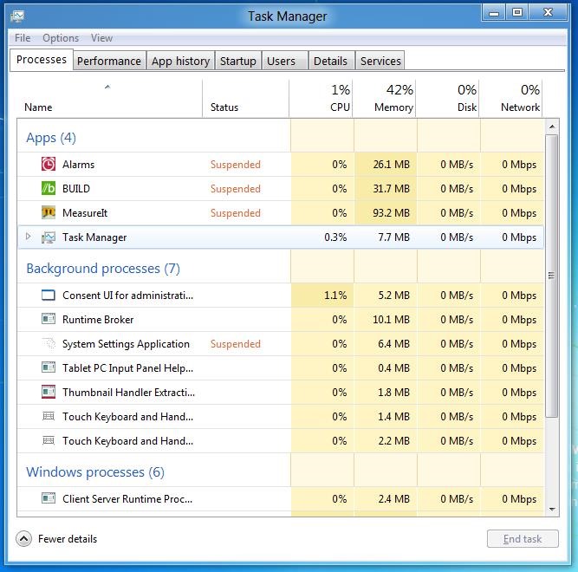Maximize the Task Manager window
This screenshot has width=578, height=572.
(517, 13)
